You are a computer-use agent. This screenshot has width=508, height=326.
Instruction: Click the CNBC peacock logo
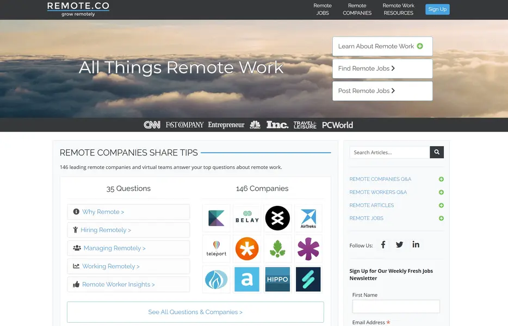pyautogui.click(x=255, y=124)
